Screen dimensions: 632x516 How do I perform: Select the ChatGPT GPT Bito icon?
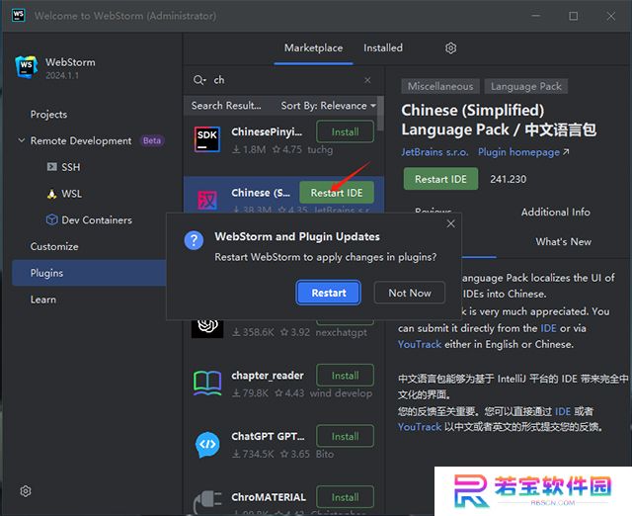[x=207, y=445]
